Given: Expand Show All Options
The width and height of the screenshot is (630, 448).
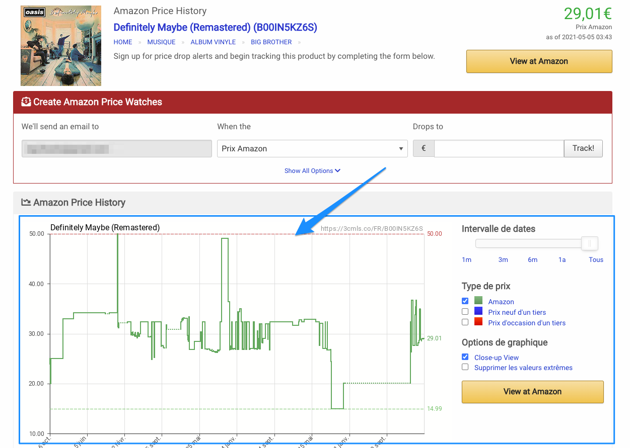Looking at the screenshot, I should (x=312, y=171).
